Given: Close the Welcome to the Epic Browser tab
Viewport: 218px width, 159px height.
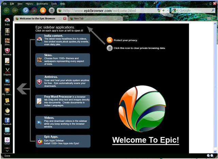Looking at the screenshot, I should pos(65,18).
